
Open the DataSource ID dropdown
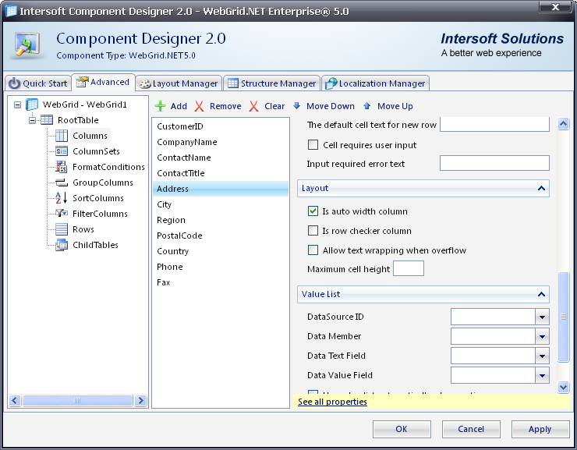pyautogui.click(x=542, y=317)
